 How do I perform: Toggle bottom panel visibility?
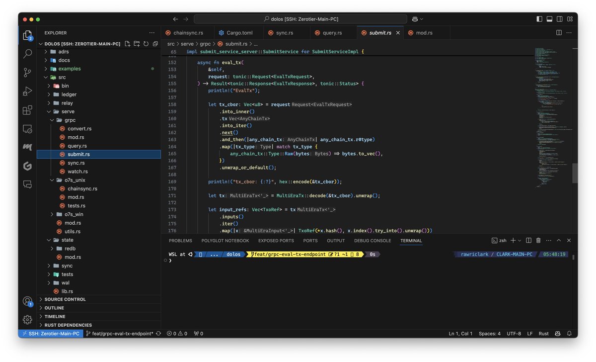(550, 19)
